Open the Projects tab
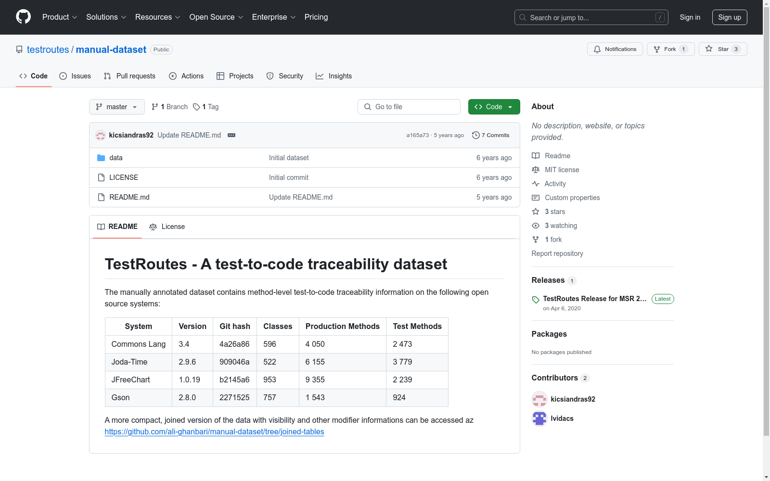770x481 pixels. click(x=235, y=76)
